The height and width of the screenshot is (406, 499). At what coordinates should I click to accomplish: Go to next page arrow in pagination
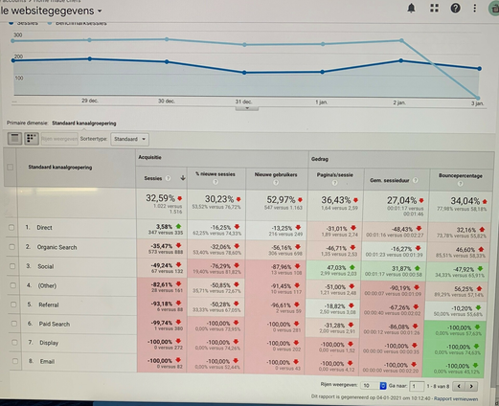(471, 386)
